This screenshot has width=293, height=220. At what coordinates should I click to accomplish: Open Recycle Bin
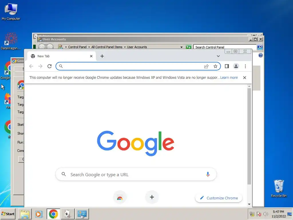[x=279, y=188]
